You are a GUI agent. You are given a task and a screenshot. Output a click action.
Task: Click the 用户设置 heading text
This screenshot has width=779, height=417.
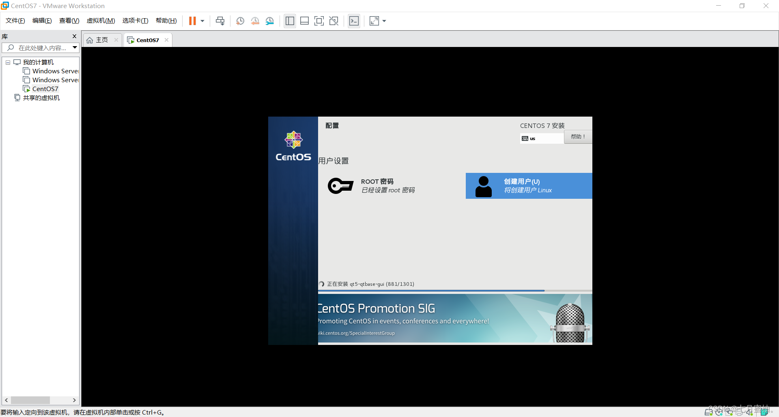click(x=334, y=161)
